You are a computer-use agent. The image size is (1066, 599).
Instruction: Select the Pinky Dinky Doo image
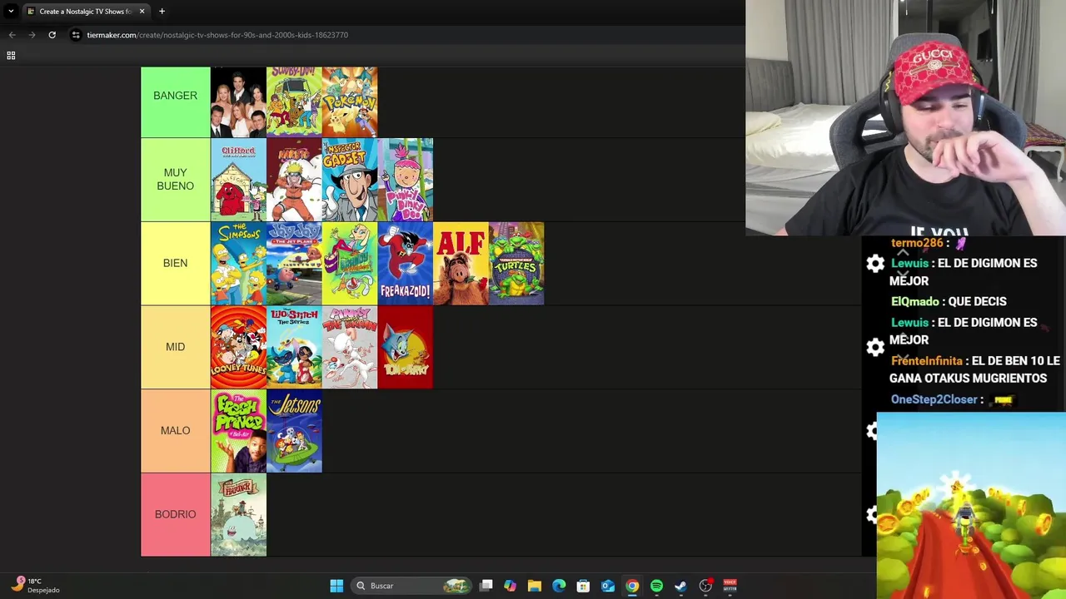[x=406, y=180]
